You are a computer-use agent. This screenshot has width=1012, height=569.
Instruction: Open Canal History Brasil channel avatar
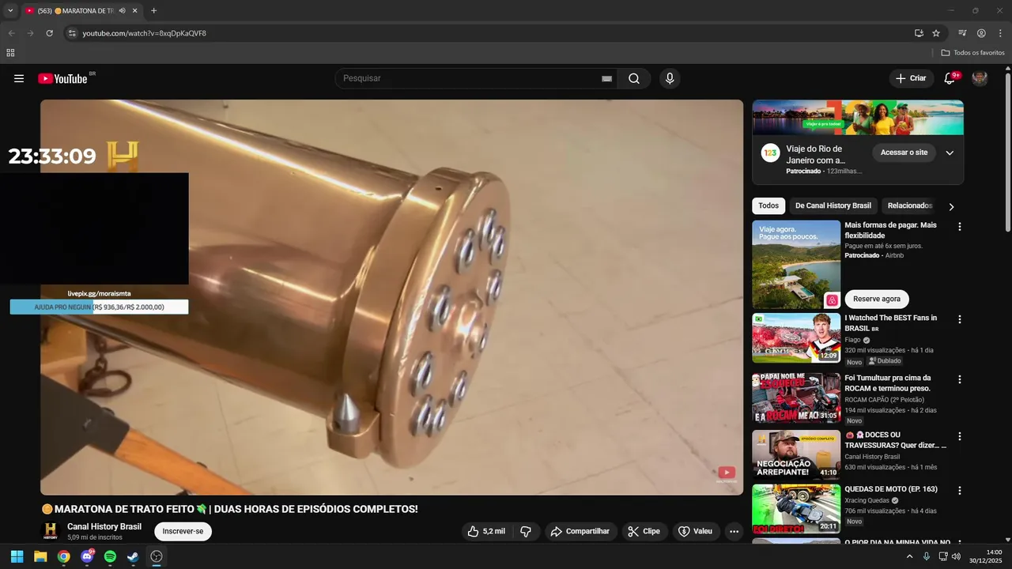pos(51,531)
